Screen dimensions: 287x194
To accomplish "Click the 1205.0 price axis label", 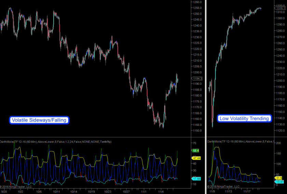I will click(x=197, y=66).
